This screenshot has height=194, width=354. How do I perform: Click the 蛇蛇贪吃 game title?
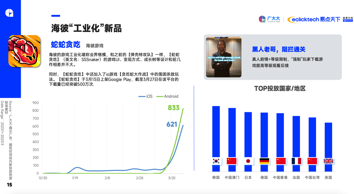click(x=66, y=45)
